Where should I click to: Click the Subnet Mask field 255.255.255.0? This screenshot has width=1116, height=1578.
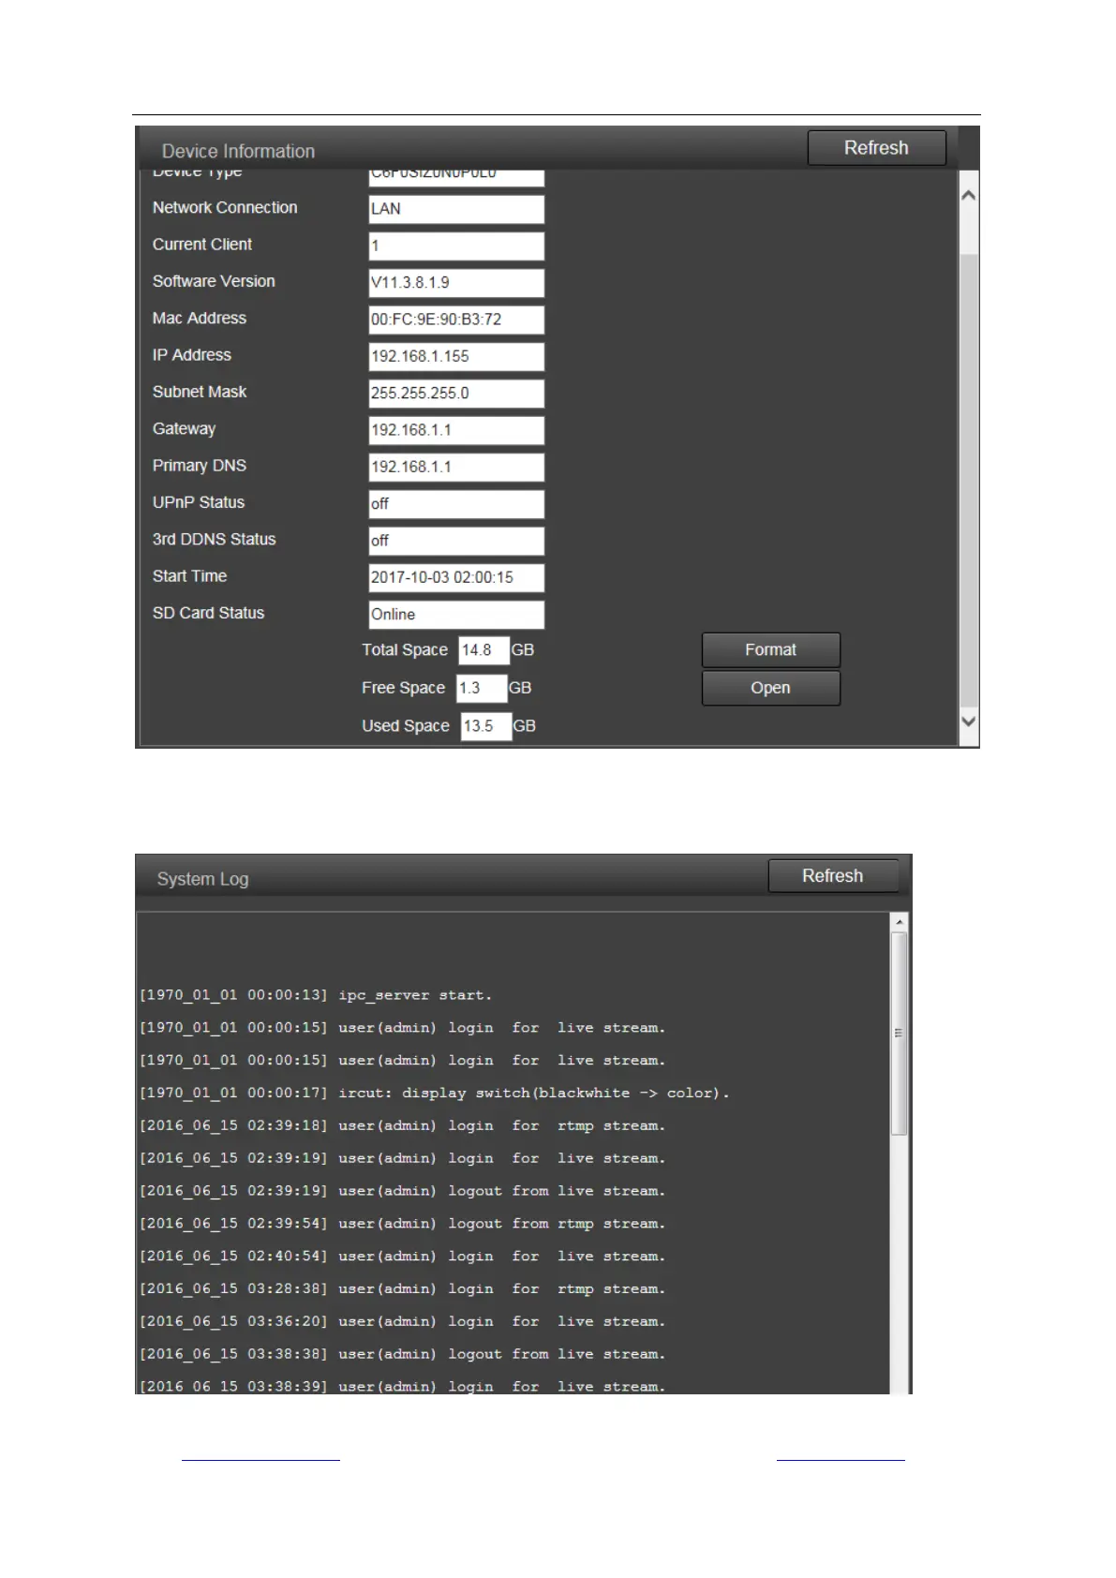click(456, 393)
